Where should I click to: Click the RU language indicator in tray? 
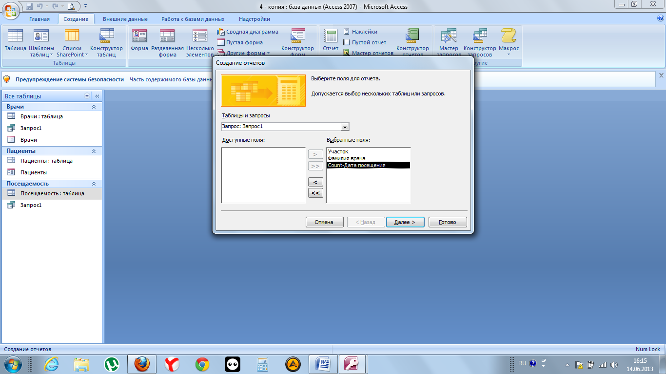pos(522,363)
